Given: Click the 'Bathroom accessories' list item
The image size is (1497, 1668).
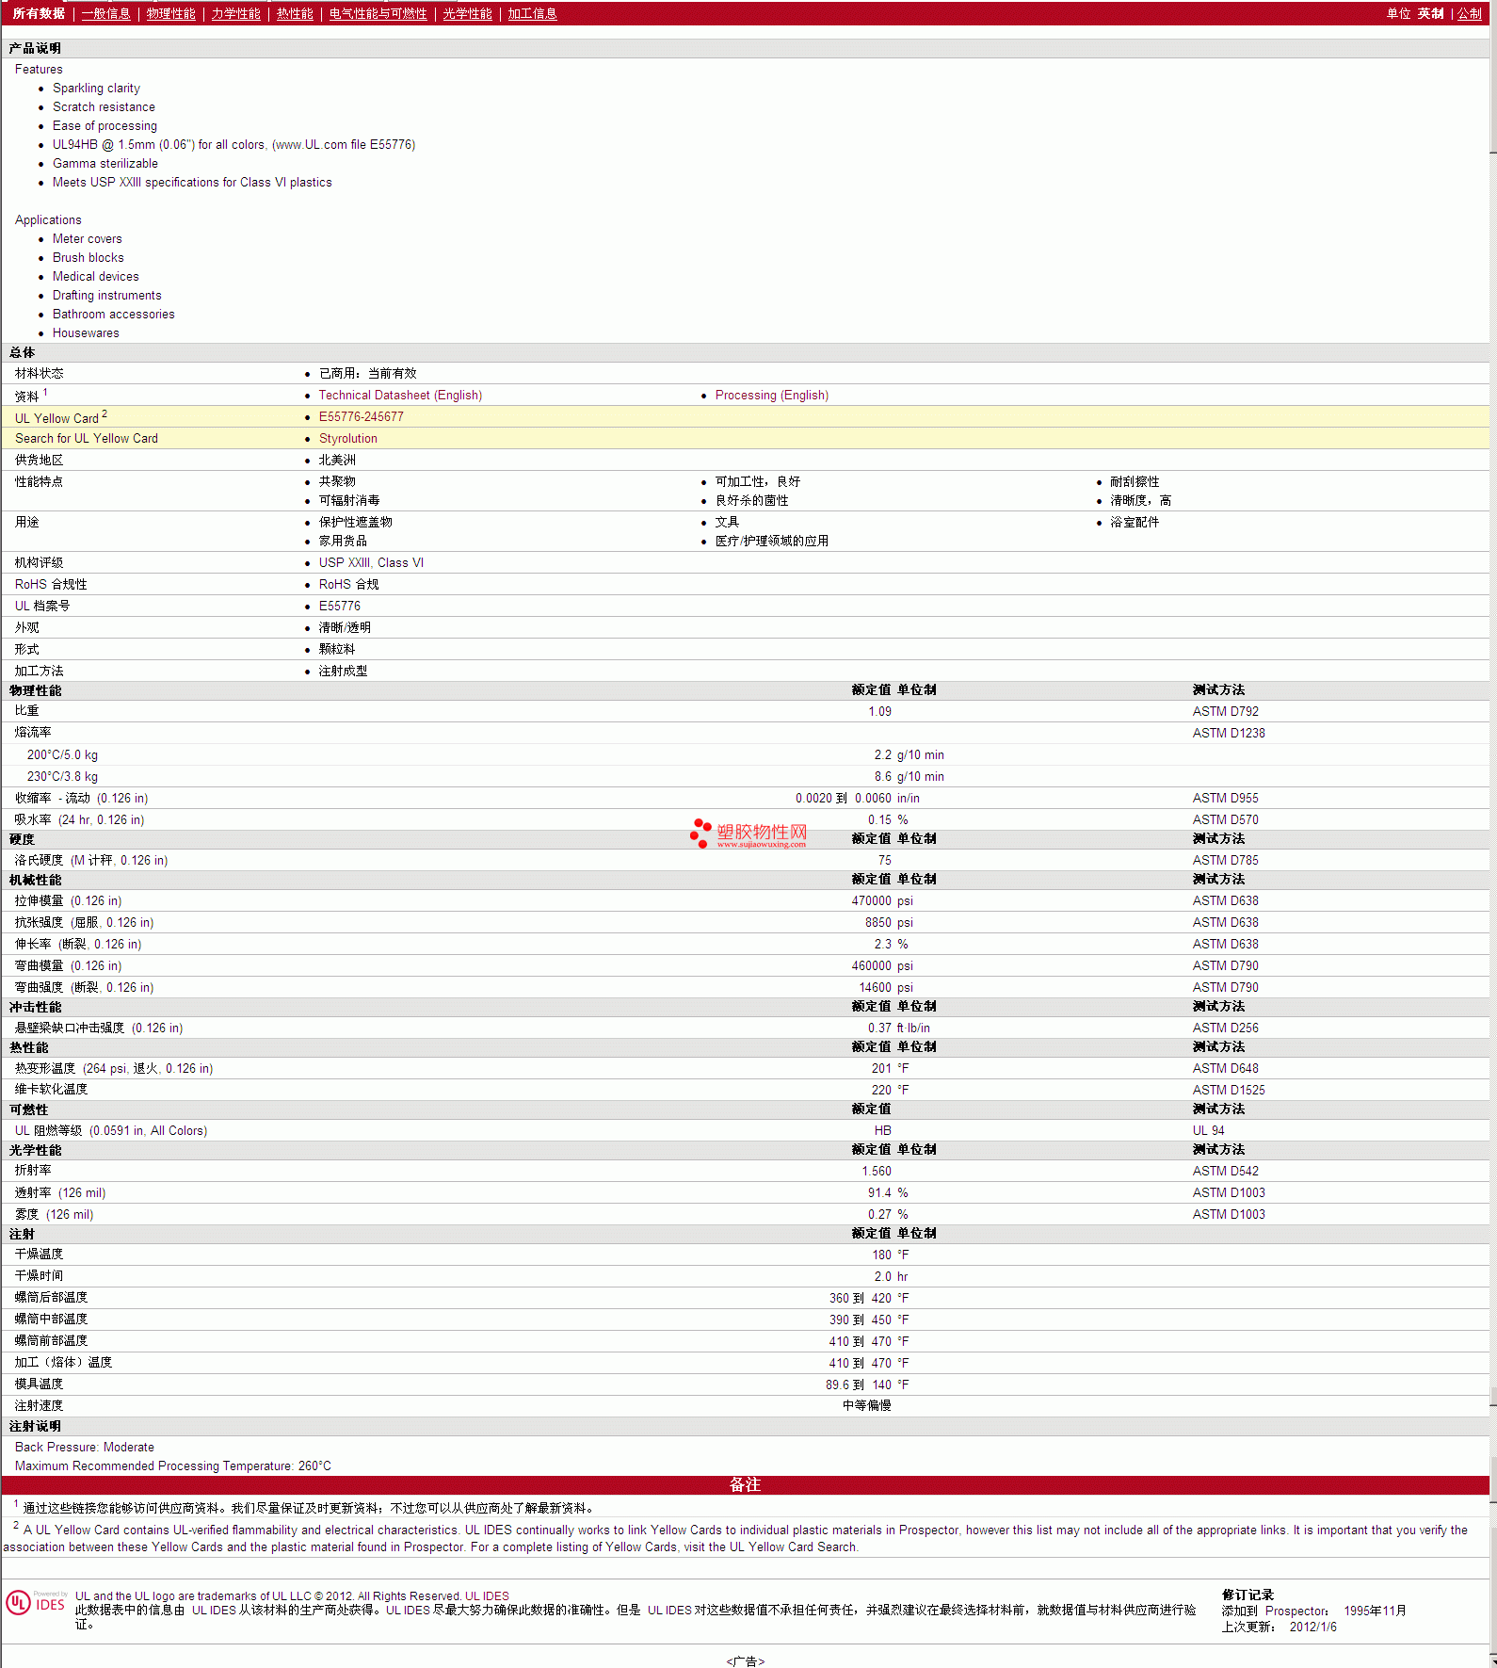Looking at the screenshot, I should click(x=114, y=315).
